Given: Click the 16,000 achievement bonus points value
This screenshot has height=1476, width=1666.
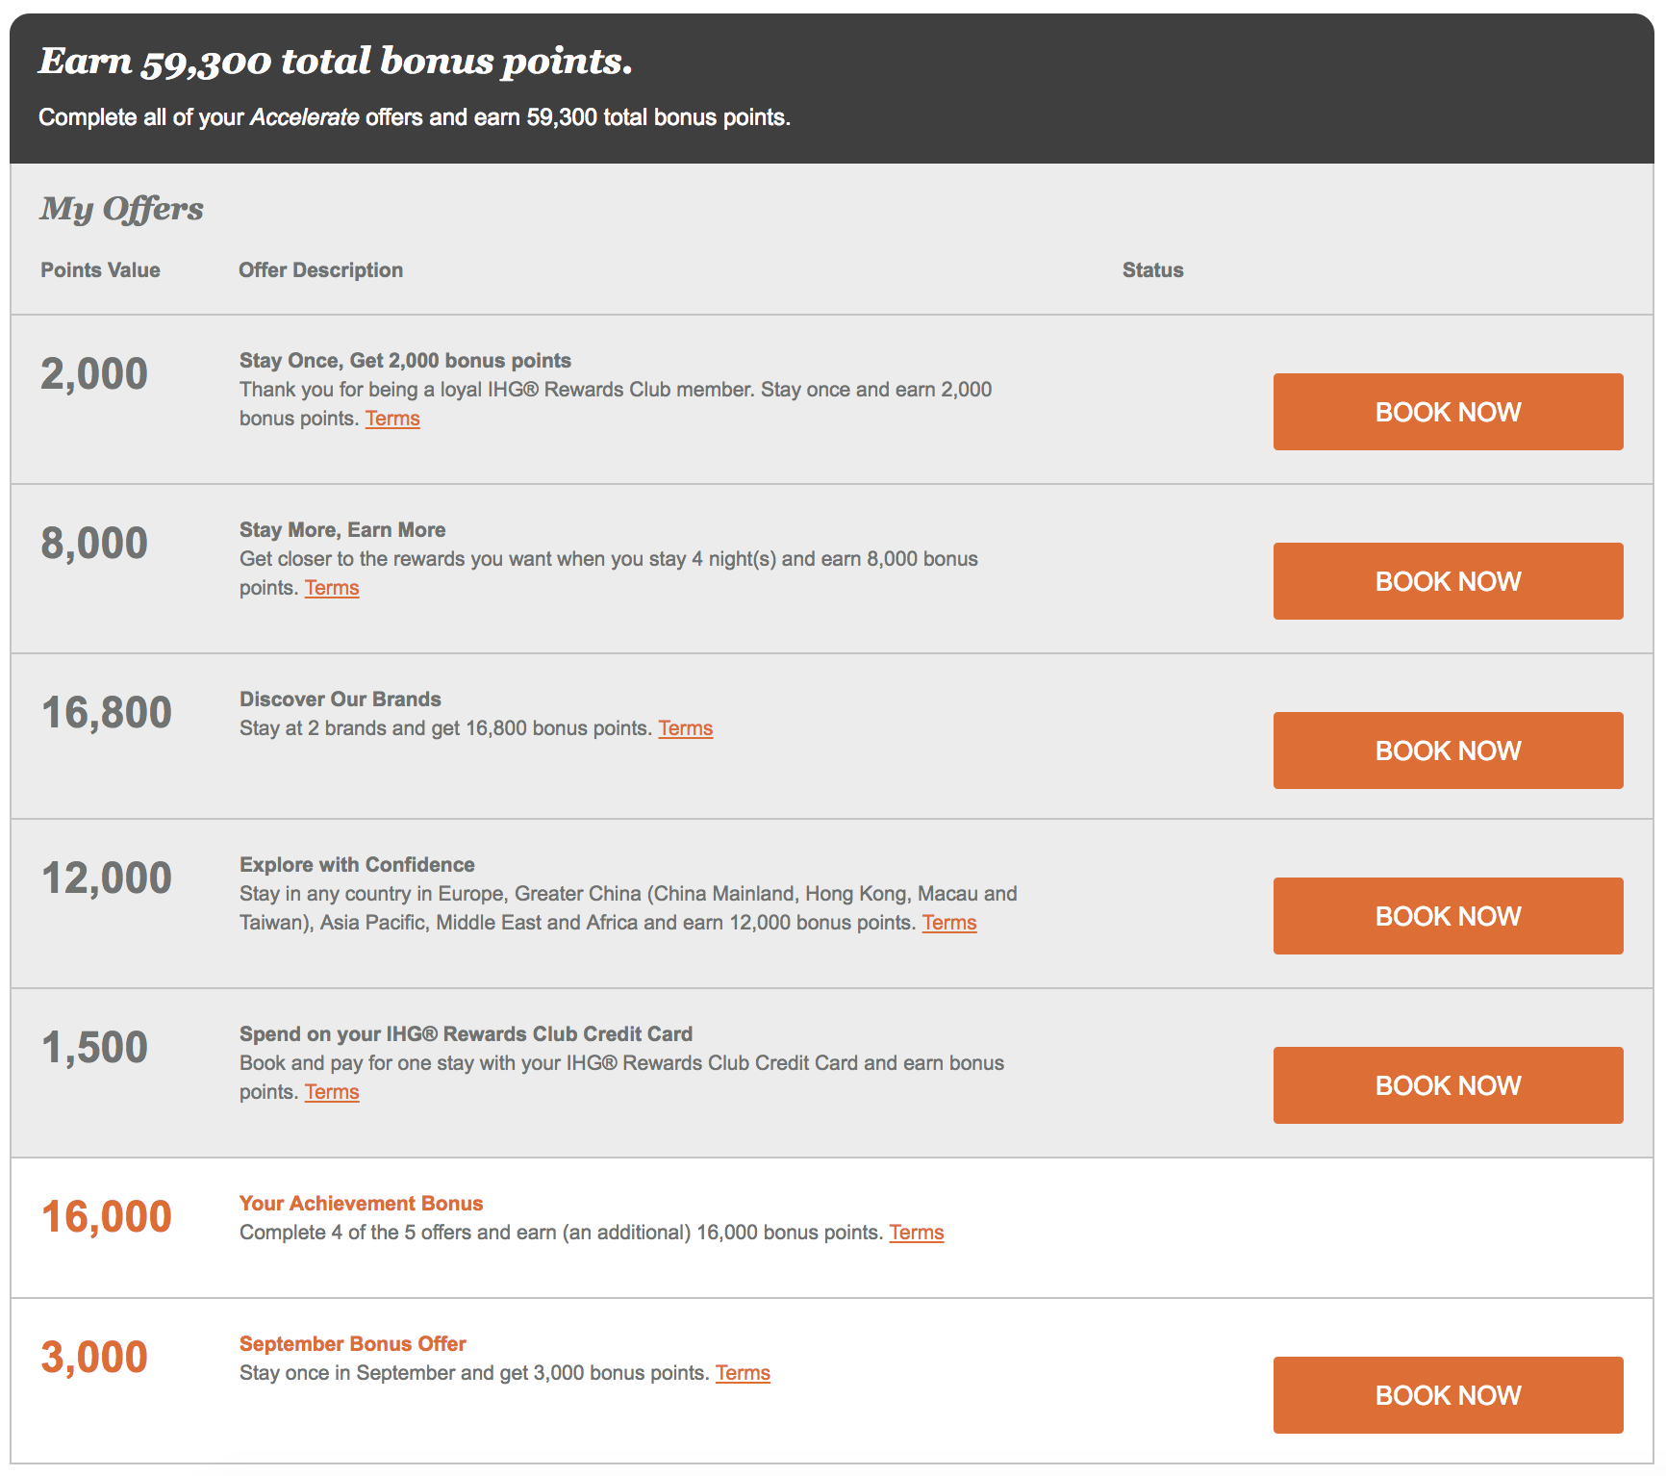Looking at the screenshot, I should pyautogui.click(x=106, y=1217).
